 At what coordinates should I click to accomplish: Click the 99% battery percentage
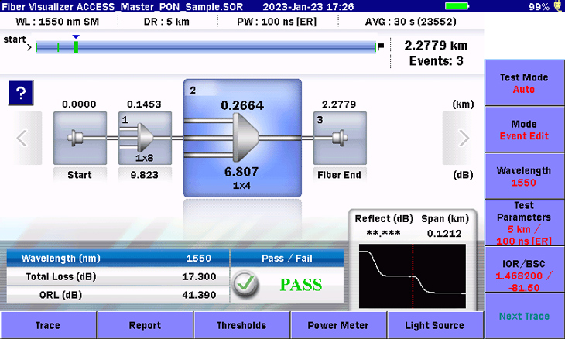tap(539, 6)
